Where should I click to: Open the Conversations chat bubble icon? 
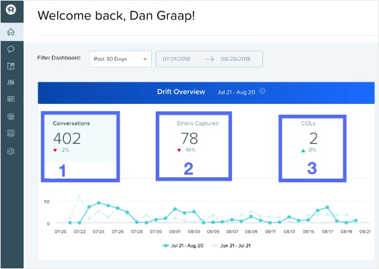pos(11,49)
